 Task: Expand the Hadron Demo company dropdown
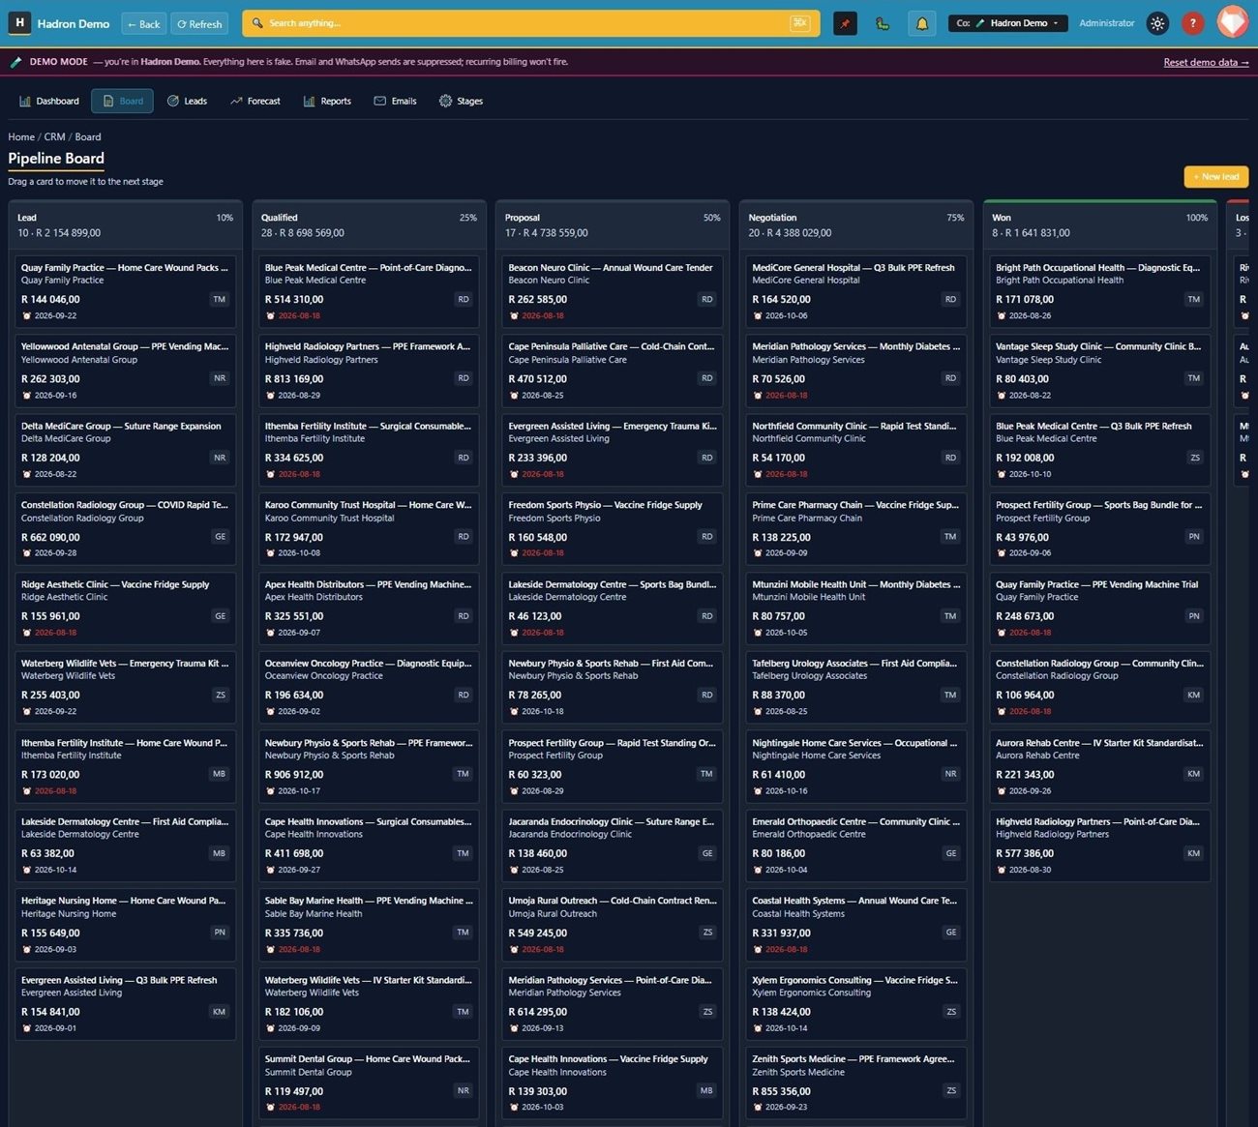tap(1007, 23)
